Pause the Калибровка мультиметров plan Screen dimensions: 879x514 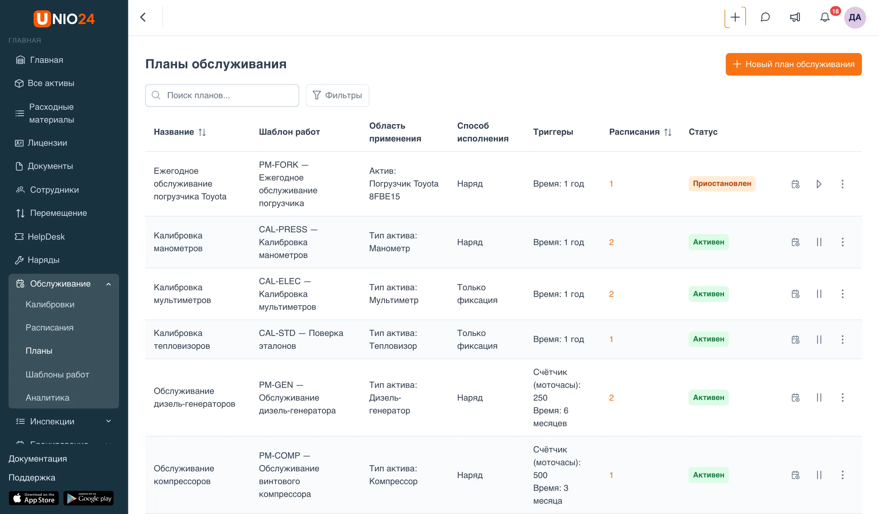(x=819, y=294)
